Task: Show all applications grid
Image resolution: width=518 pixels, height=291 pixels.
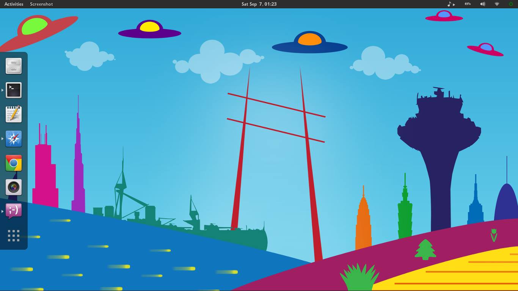Action: 14,236
